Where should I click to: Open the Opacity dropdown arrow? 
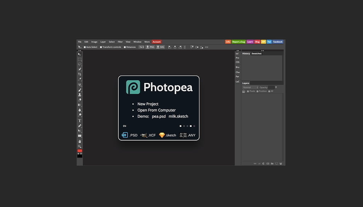(276, 87)
